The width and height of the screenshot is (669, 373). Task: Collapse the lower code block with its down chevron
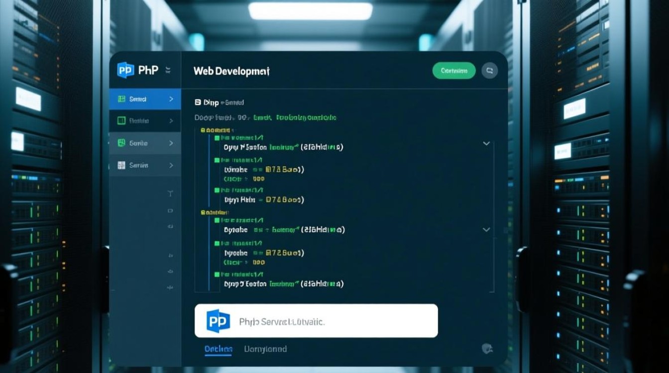tap(486, 230)
